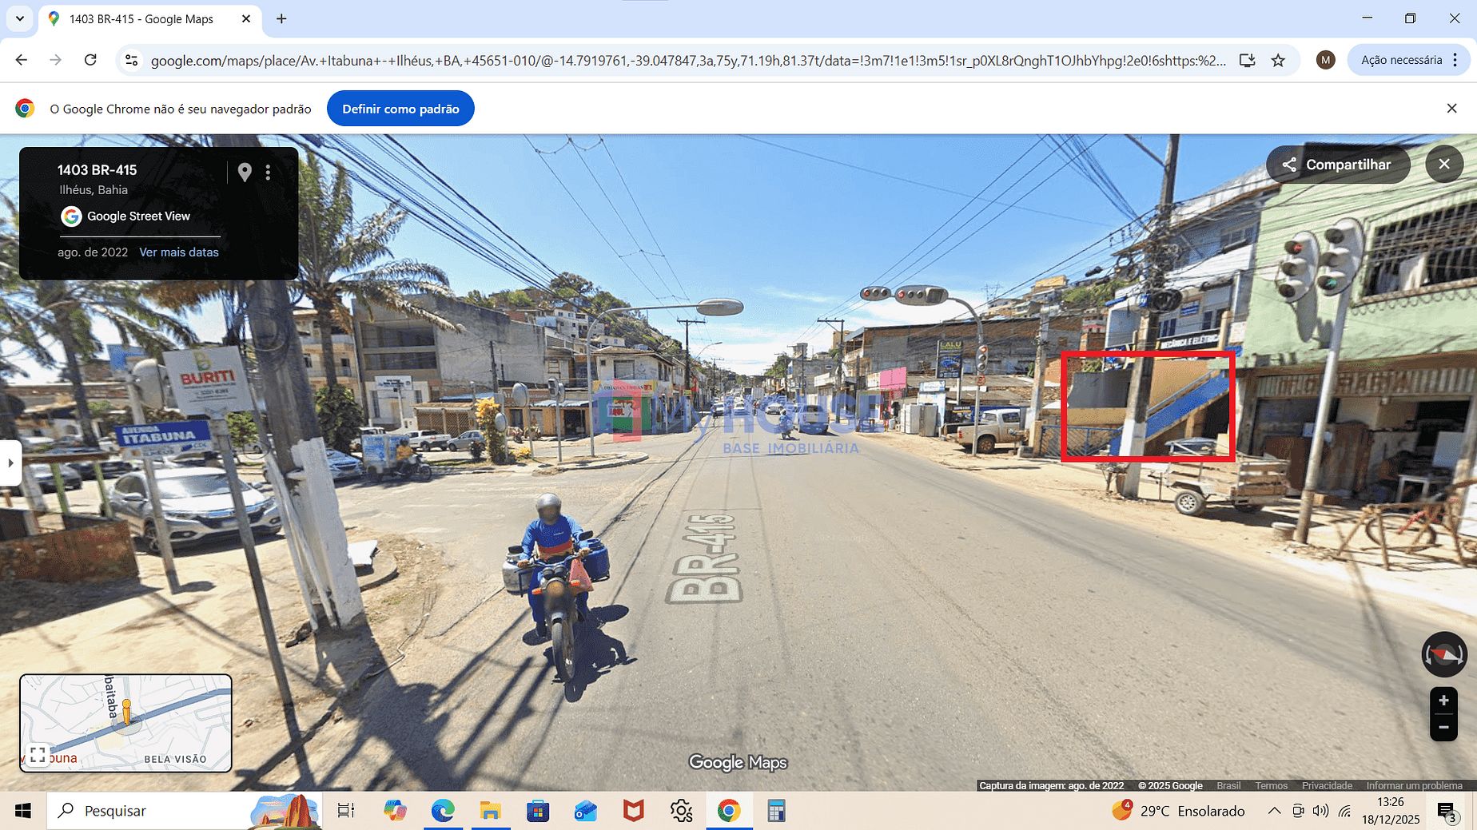Screen dimensions: 1477x830
Task: Expand the minimap to fullscreen
Action: pyautogui.click(x=38, y=755)
